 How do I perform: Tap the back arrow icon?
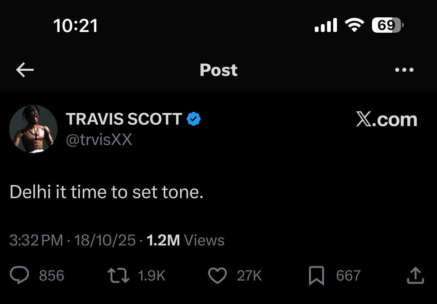[25, 70]
